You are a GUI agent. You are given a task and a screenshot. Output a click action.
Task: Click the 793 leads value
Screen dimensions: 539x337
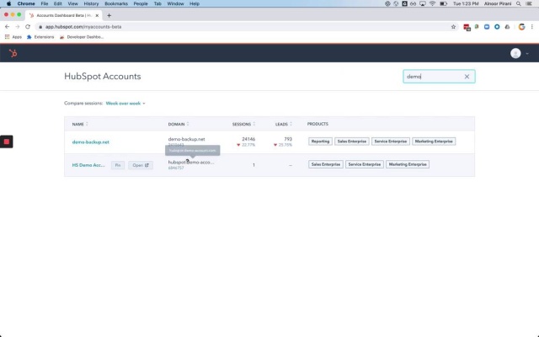288,139
